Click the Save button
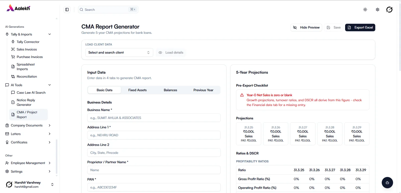The width and height of the screenshot is (401, 193). [334, 27]
